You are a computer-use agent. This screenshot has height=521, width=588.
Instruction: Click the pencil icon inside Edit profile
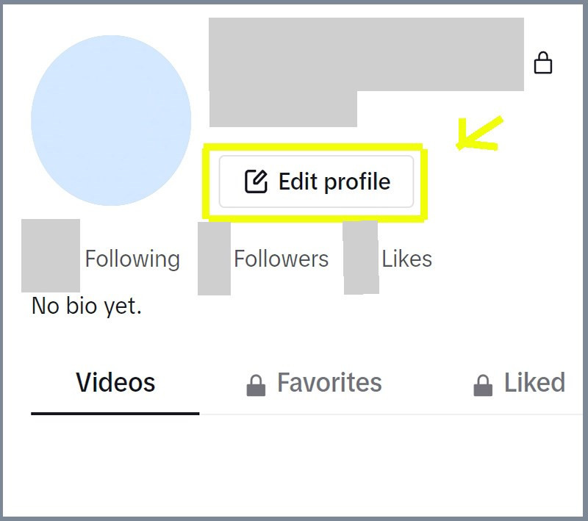[255, 182]
